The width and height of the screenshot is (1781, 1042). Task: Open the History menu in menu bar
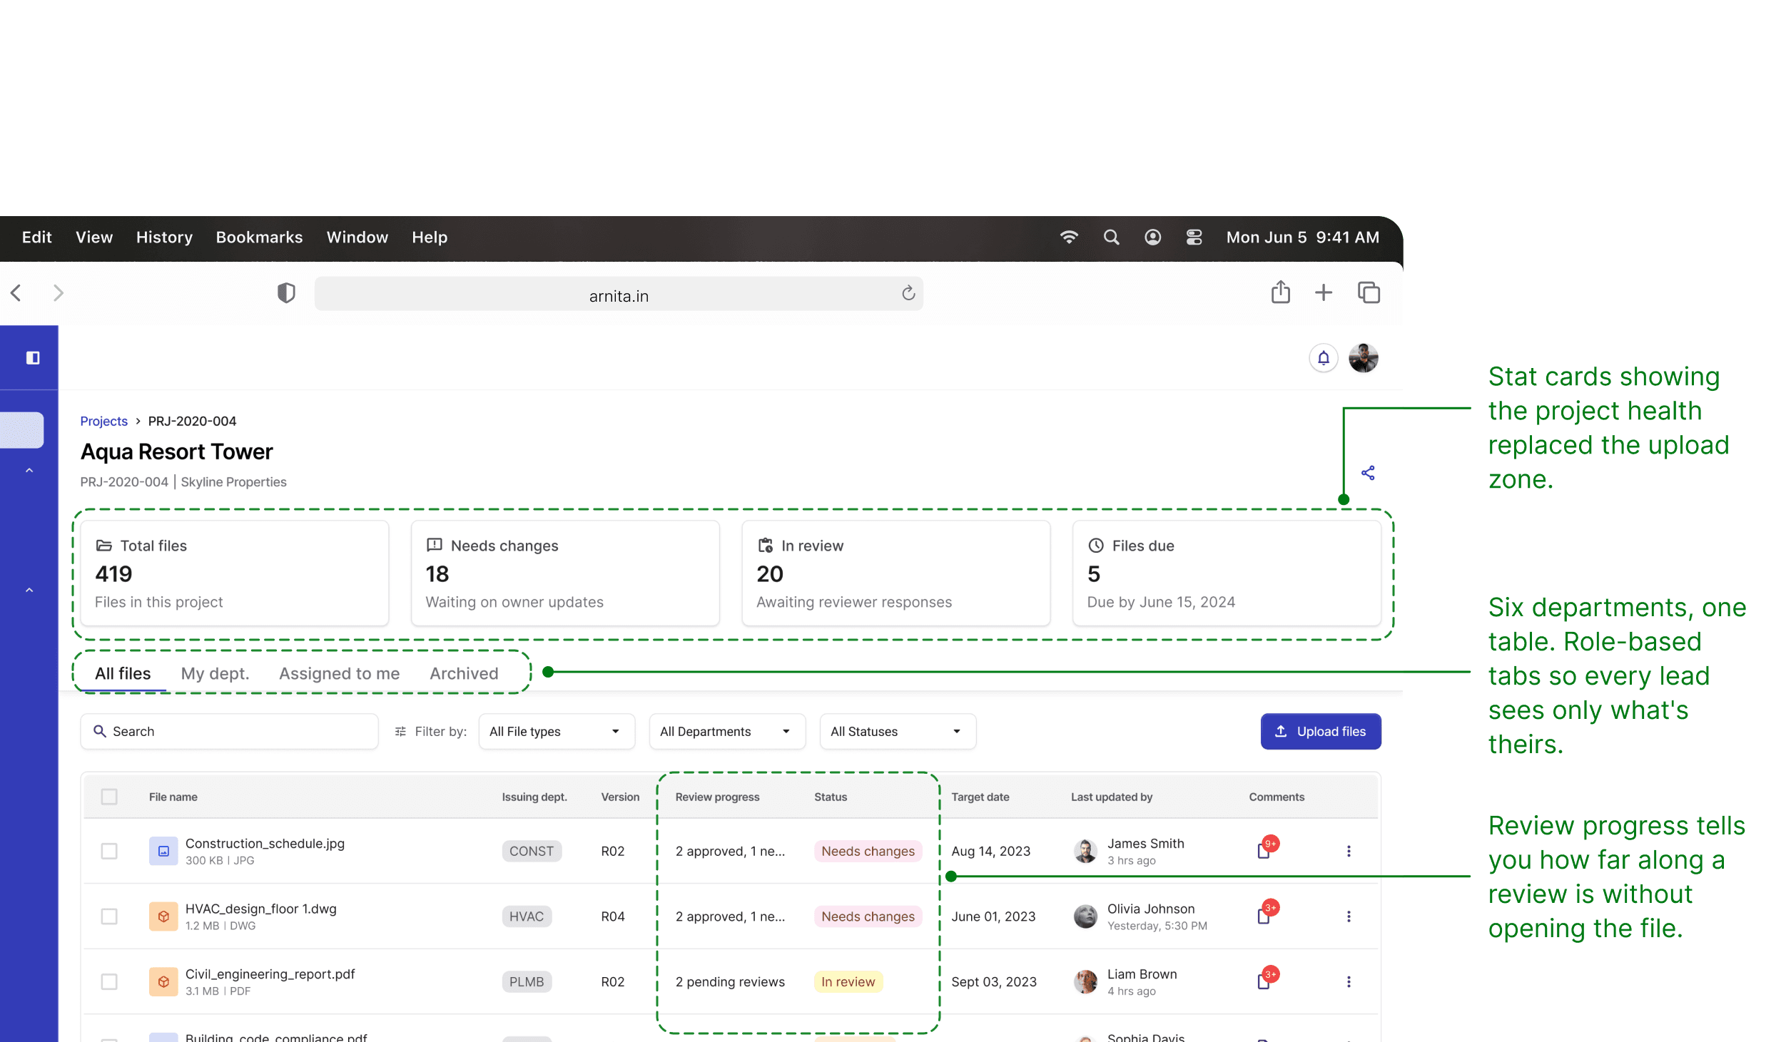click(164, 237)
